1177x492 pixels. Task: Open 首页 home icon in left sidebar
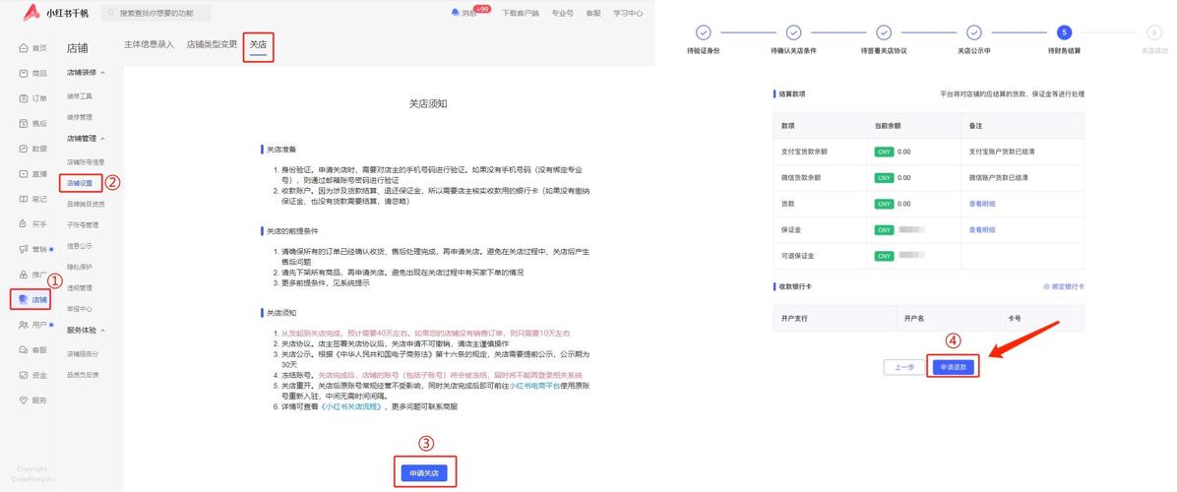click(x=24, y=48)
